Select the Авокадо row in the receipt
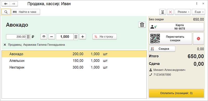The height and width of the screenshot is (101, 208). (74, 54)
